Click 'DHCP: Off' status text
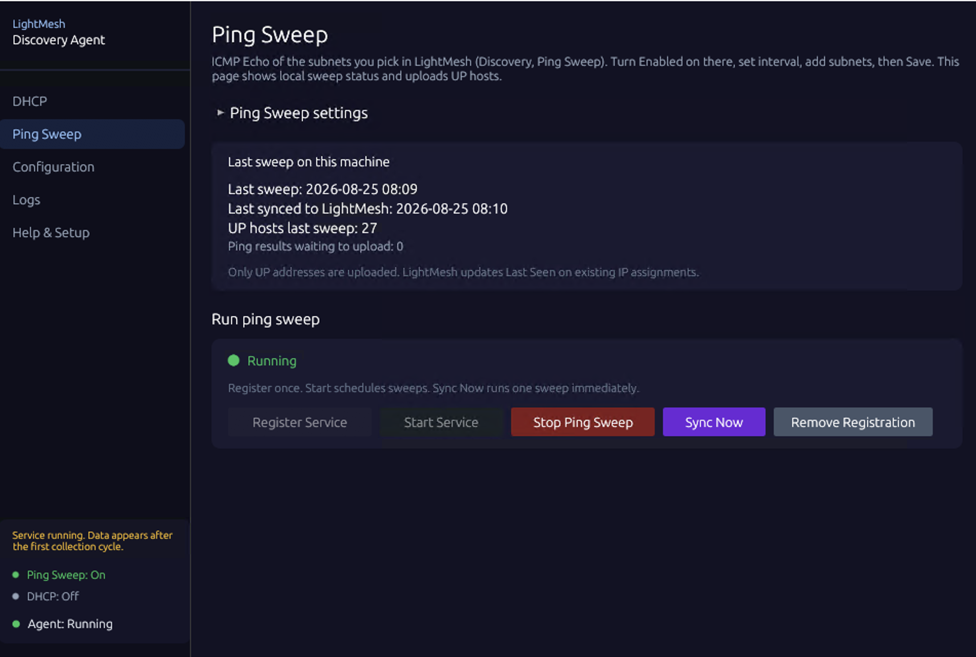 (x=53, y=596)
